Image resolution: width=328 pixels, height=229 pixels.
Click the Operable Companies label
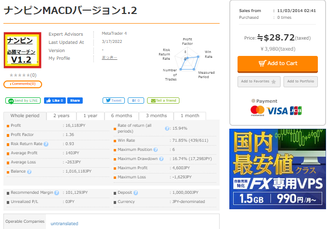point(25,221)
